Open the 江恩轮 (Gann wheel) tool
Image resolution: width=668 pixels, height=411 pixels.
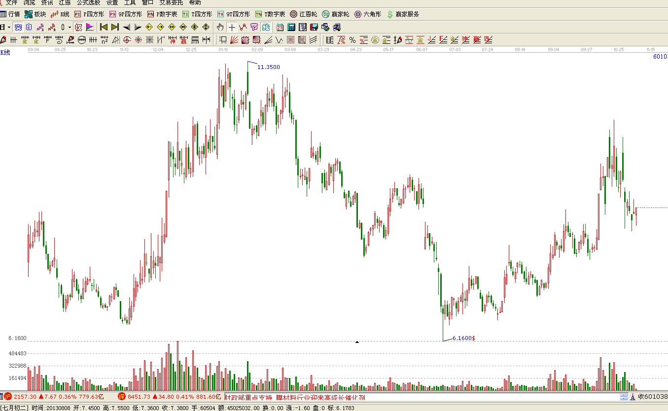click(303, 14)
